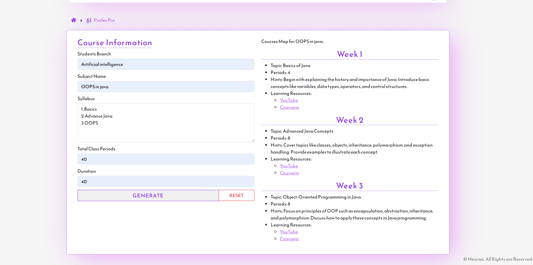Click the GENERATE button
The width and height of the screenshot is (533, 265).
click(148, 196)
